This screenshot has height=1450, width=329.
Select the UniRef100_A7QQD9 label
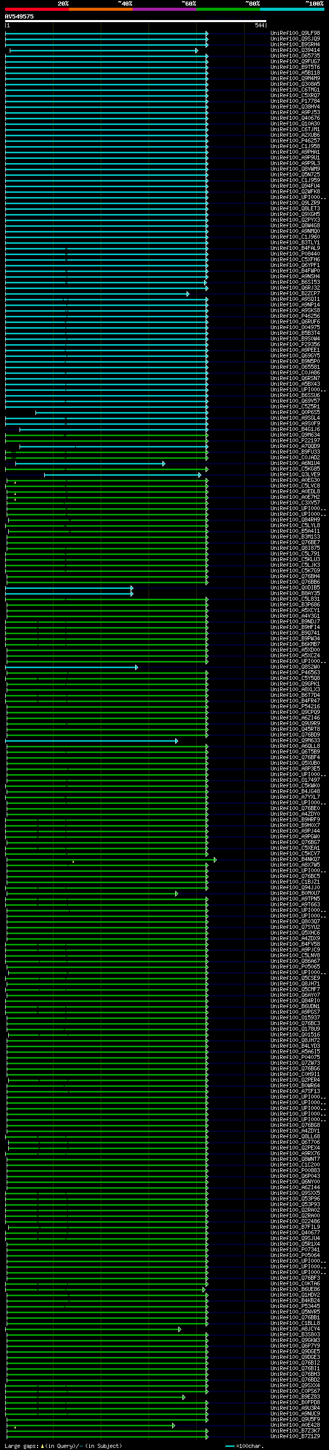(295, 446)
